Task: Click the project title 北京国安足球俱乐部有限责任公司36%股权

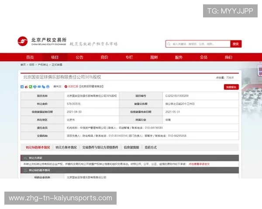Action: 62,77
